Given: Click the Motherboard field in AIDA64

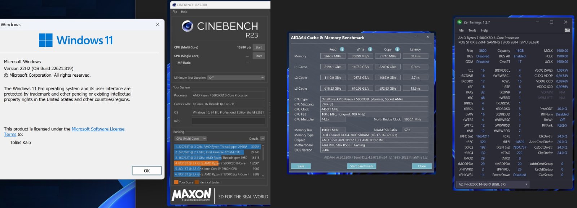Looking at the screenshot, I should [x=374, y=145].
